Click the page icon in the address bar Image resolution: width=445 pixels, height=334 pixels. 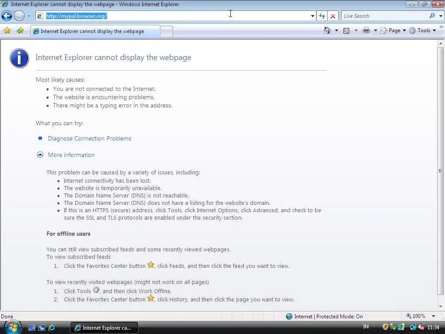[40, 16]
